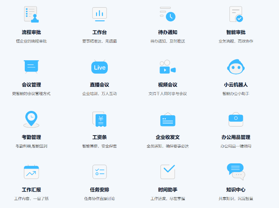The height and width of the screenshot is (208, 279).
Task: Click the 视频会议 title label
Action: pyautogui.click(x=167, y=85)
